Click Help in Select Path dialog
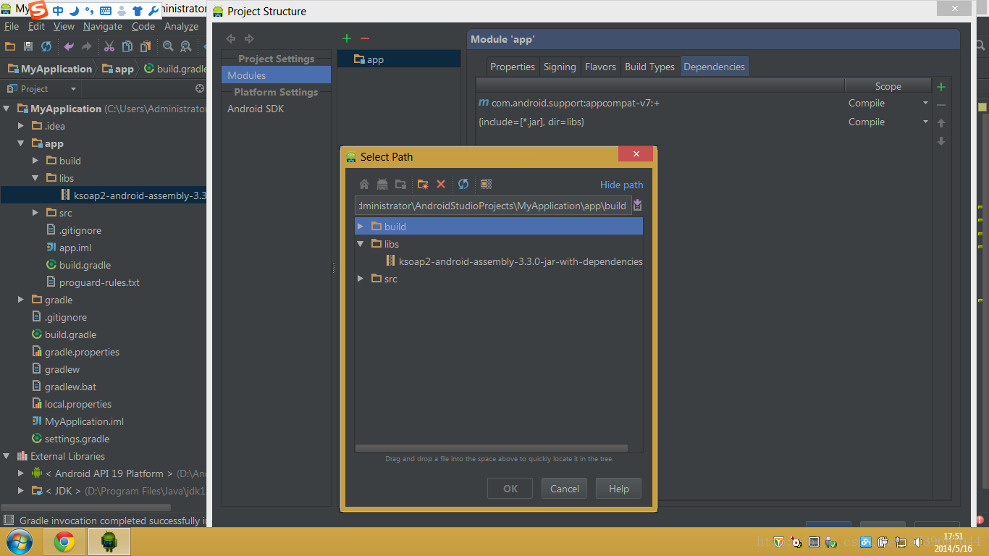989x556 pixels. [618, 489]
